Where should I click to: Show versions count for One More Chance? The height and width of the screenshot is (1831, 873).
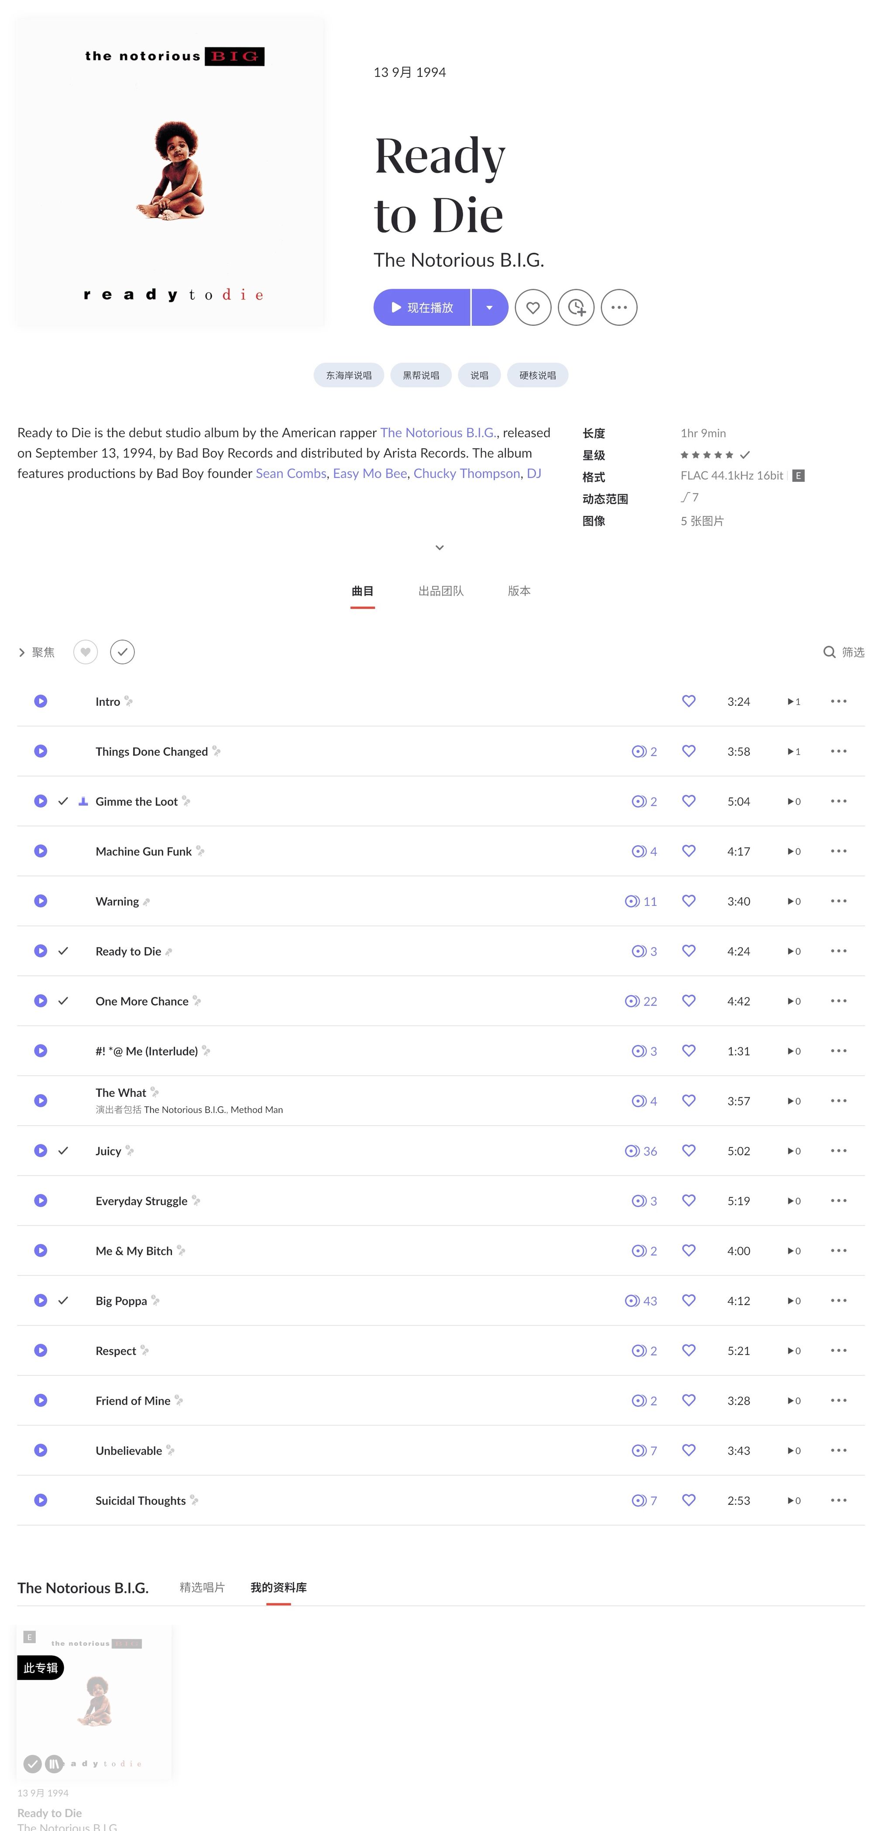click(641, 1001)
